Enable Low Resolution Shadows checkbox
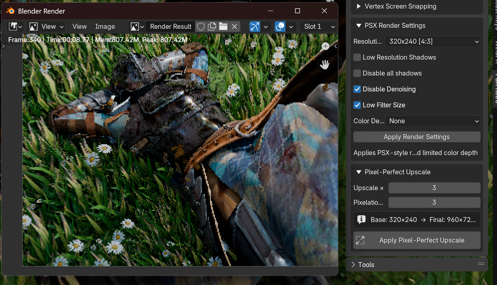 point(357,57)
